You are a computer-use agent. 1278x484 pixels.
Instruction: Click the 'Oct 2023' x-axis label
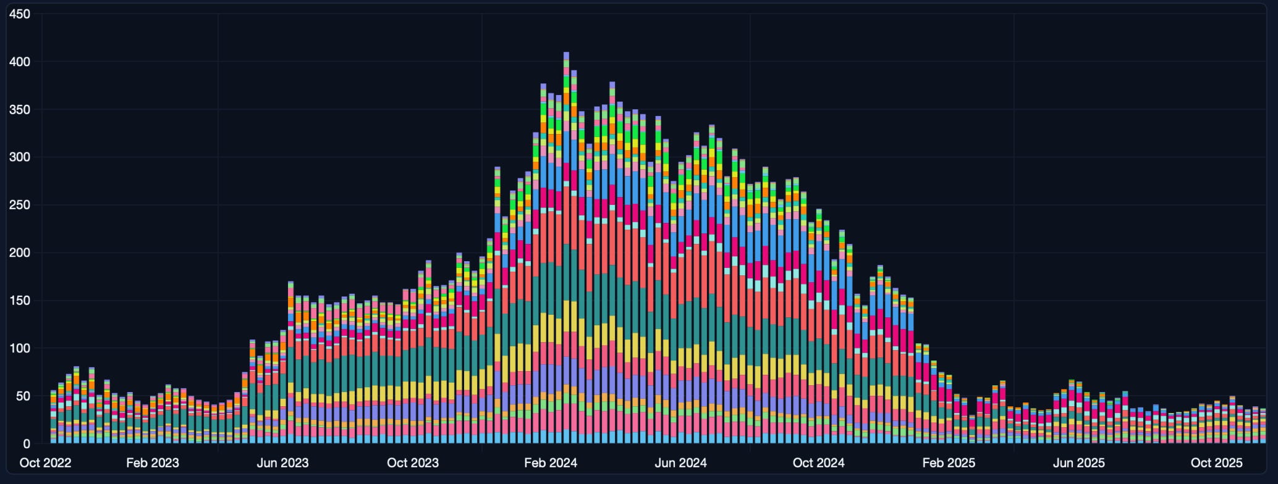click(413, 462)
